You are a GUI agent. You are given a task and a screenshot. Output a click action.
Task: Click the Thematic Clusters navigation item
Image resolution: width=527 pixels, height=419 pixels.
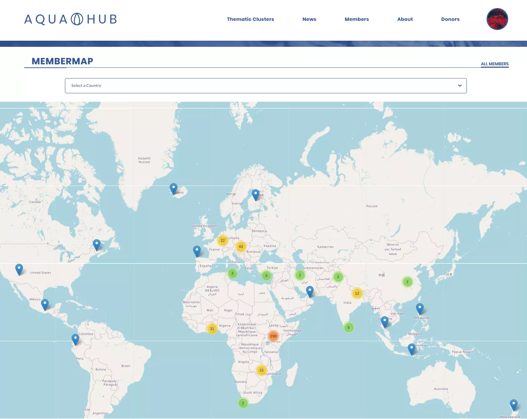[250, 19]
